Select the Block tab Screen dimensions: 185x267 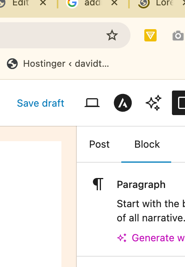(x=147, y=144)
